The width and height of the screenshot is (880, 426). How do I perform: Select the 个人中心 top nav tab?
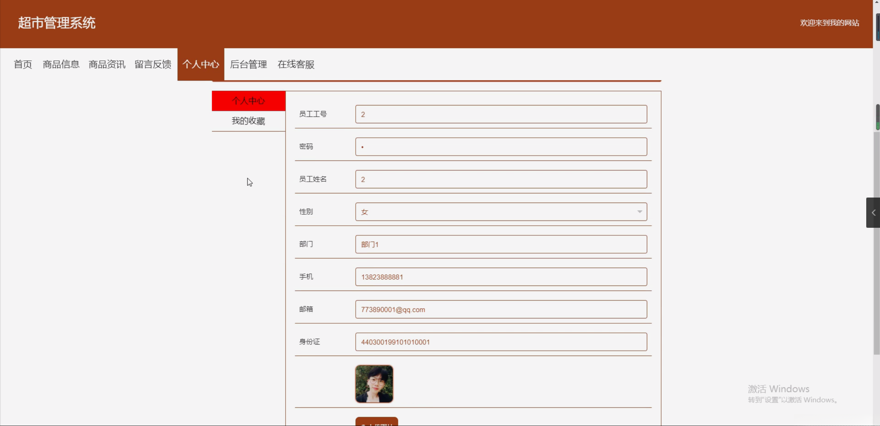click(x=201, y=64)
